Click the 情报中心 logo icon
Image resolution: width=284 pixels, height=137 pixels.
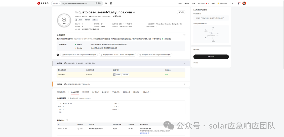coord(39,3)
